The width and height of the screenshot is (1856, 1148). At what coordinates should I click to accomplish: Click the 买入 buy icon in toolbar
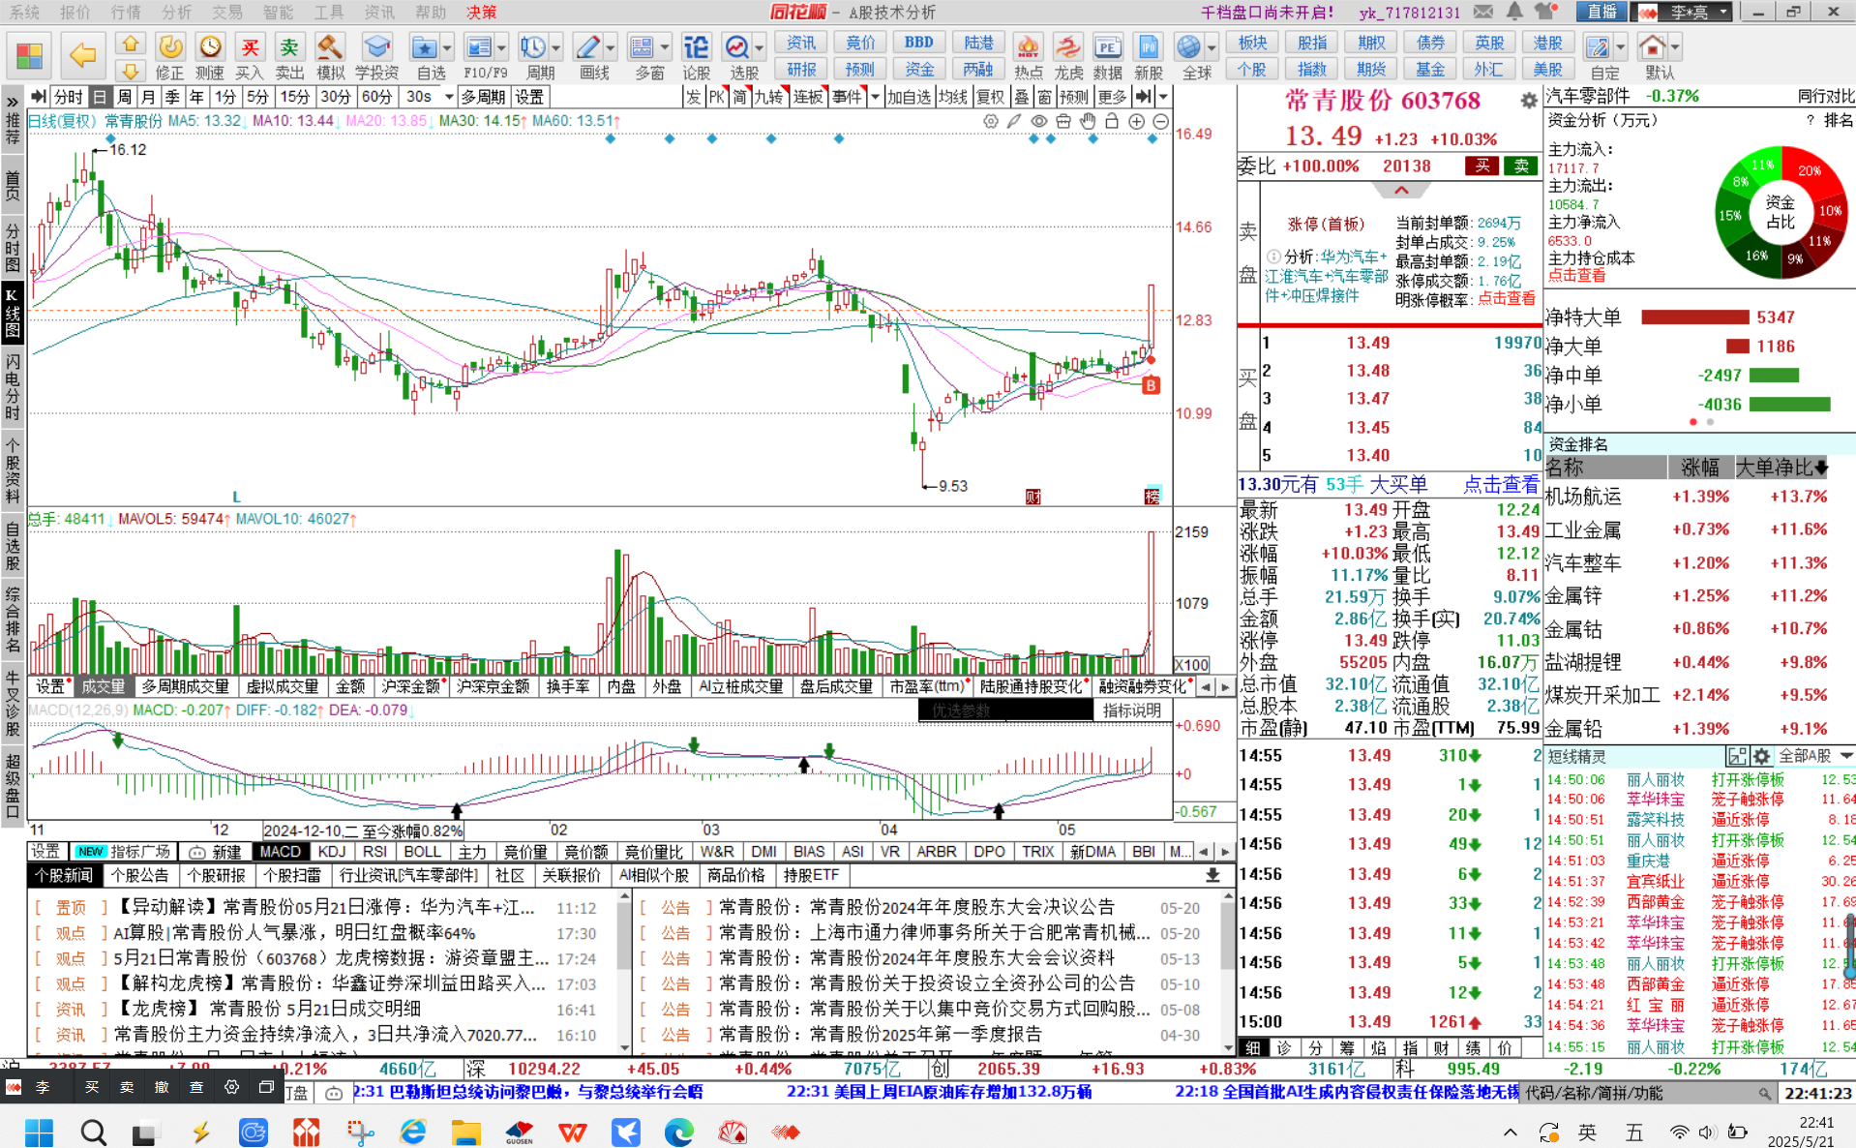(x=250, y=56)
